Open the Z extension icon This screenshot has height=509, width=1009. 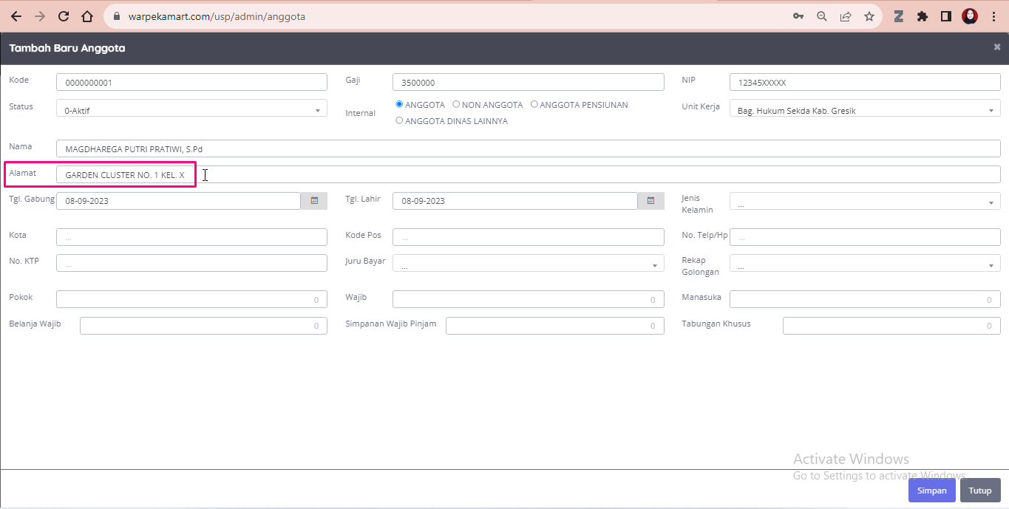[x=899, y=16]
